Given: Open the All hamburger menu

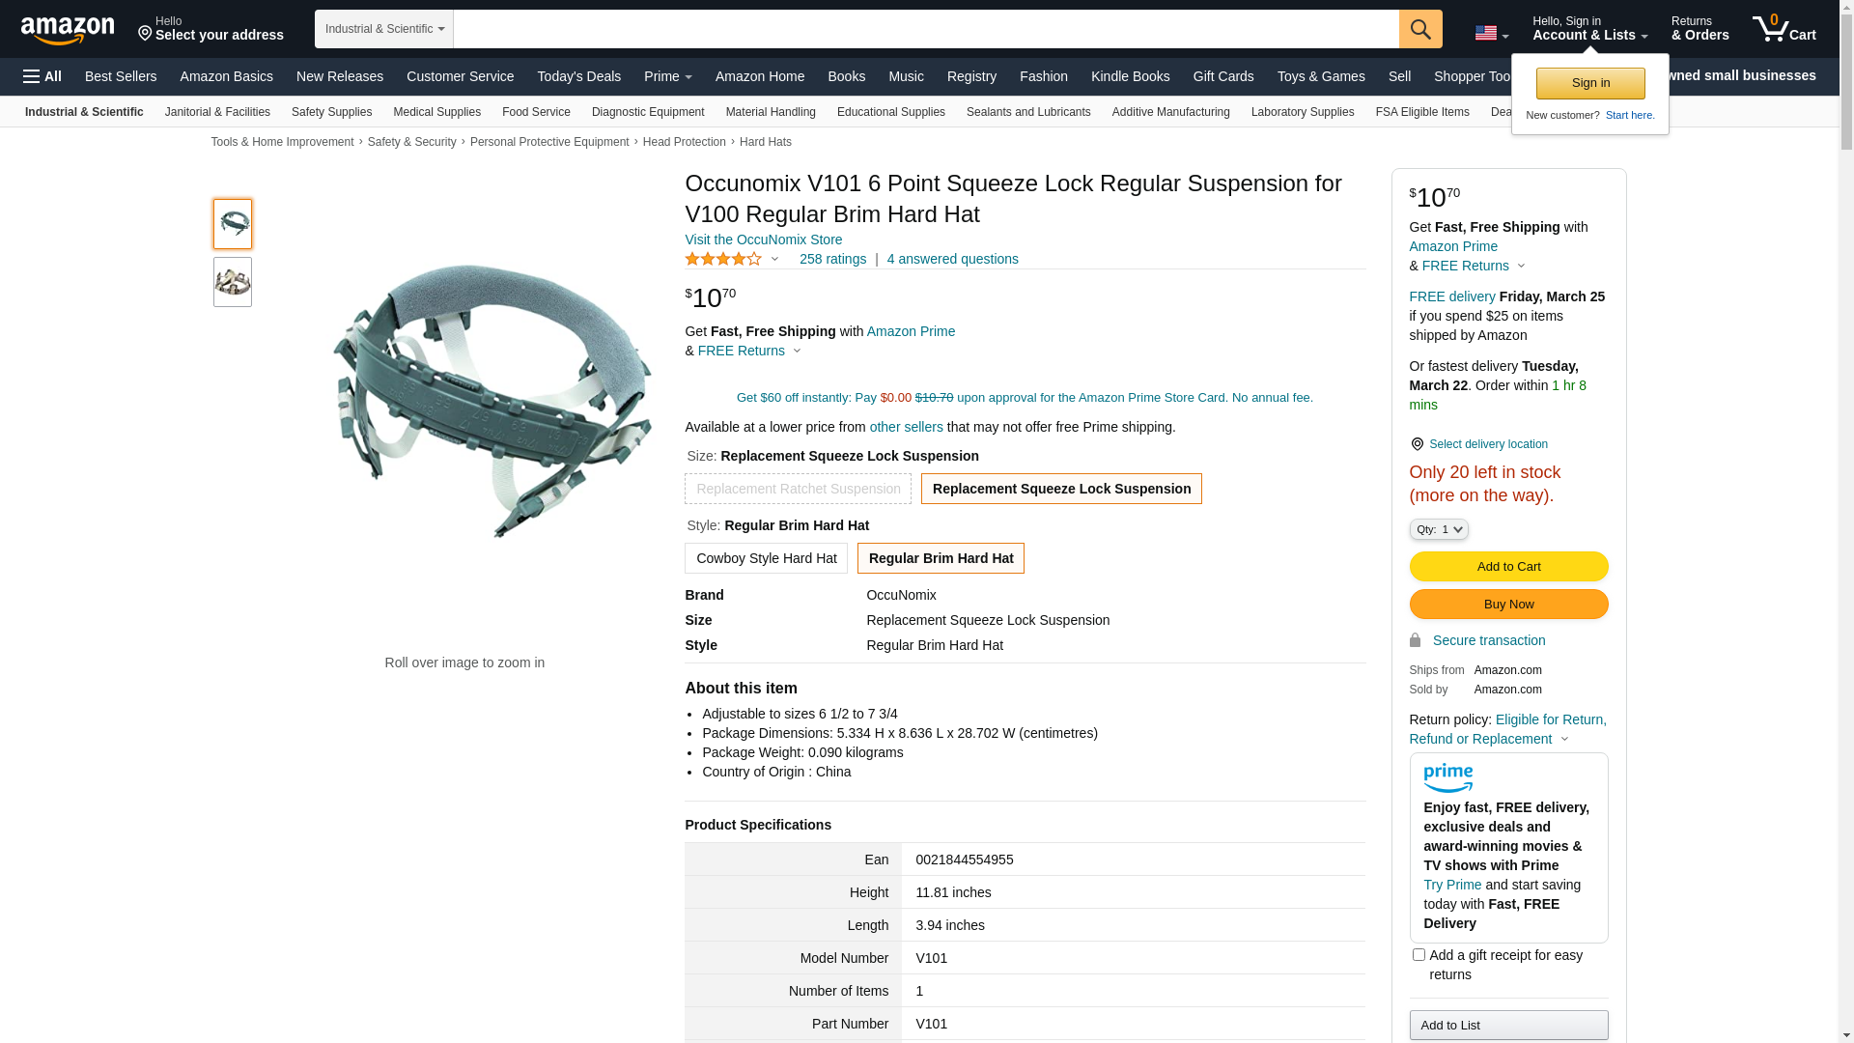Looking at the screenshot, I should [x=42, y=76].
